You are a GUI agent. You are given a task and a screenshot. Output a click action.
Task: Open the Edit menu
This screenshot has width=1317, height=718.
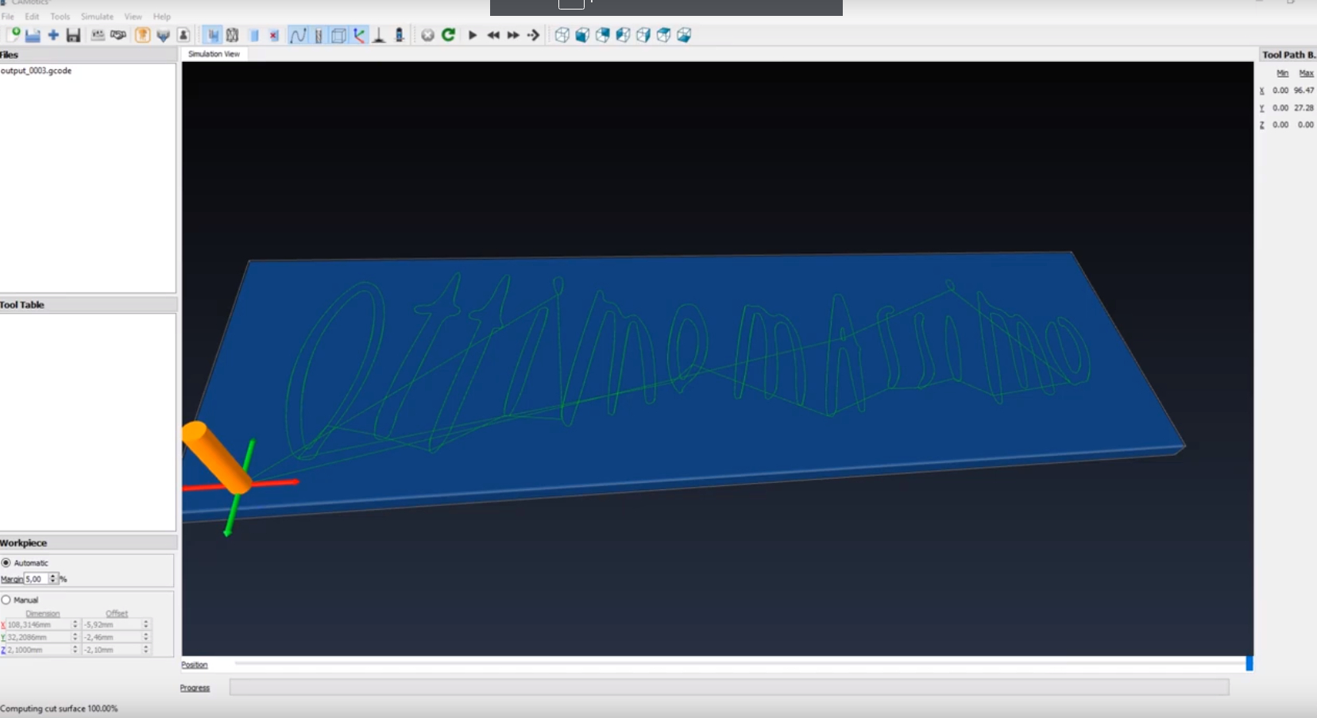click(x=32, y=17)
